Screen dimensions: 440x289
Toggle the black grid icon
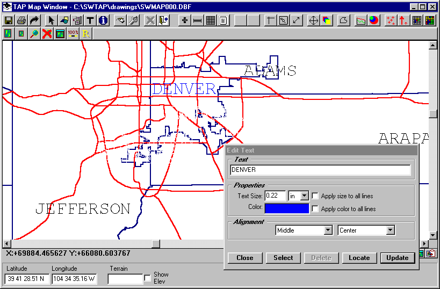[x=211, y=20]
